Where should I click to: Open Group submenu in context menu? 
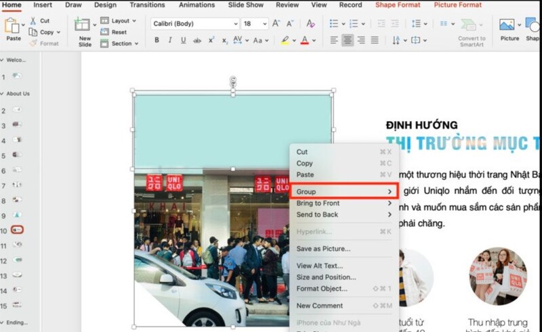click(x=344, y=191)
